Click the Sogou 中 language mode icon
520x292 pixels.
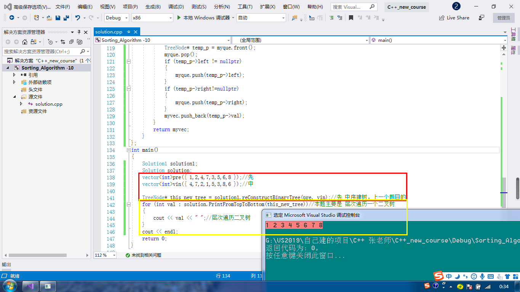[449, 276]
